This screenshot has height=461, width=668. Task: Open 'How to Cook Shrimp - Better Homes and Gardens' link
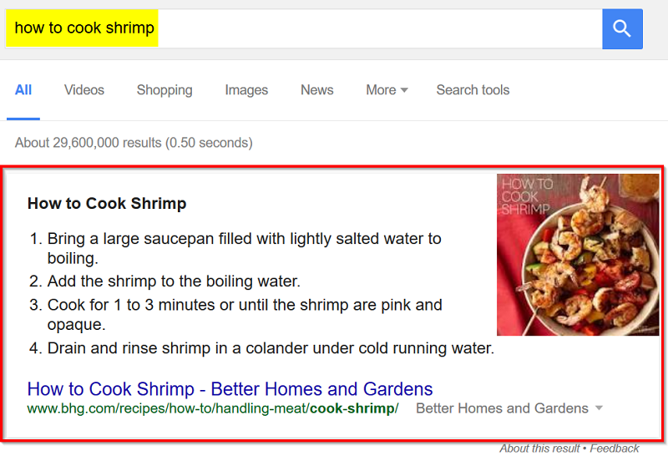[230, 389]
